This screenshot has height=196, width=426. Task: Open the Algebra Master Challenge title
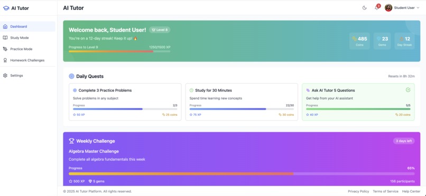pos(94,151)
